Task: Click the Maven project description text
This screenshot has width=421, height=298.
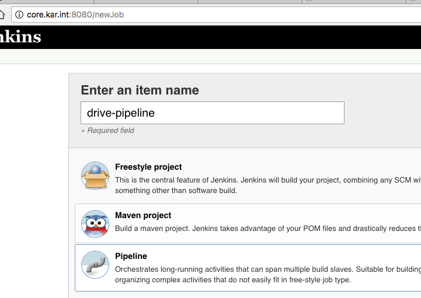Action: [268, 229]
